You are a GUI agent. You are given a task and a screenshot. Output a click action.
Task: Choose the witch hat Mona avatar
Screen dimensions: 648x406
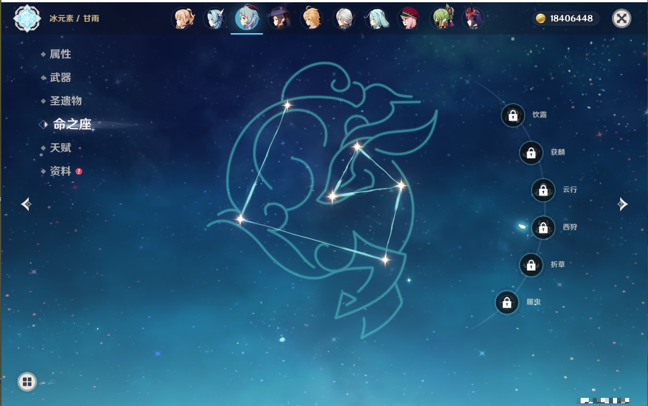click(x=279, y=18)
